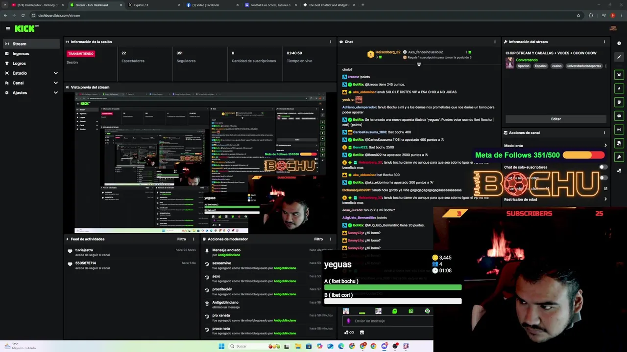627x352 pixels.
Task: Click Discord icon in the taskbar
Action: click(x=385, y=346)
